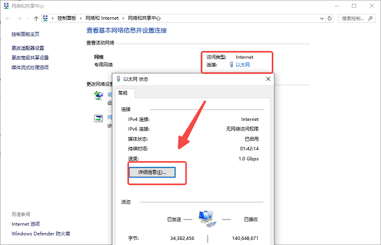
Task: Open 更改高级共享设置 link
Action: point(30,58)
